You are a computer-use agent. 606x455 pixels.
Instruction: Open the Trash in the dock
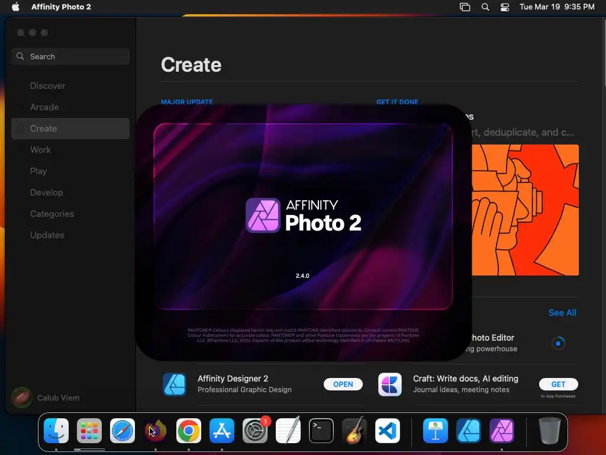pyautogui.click(x=550, y=431)
